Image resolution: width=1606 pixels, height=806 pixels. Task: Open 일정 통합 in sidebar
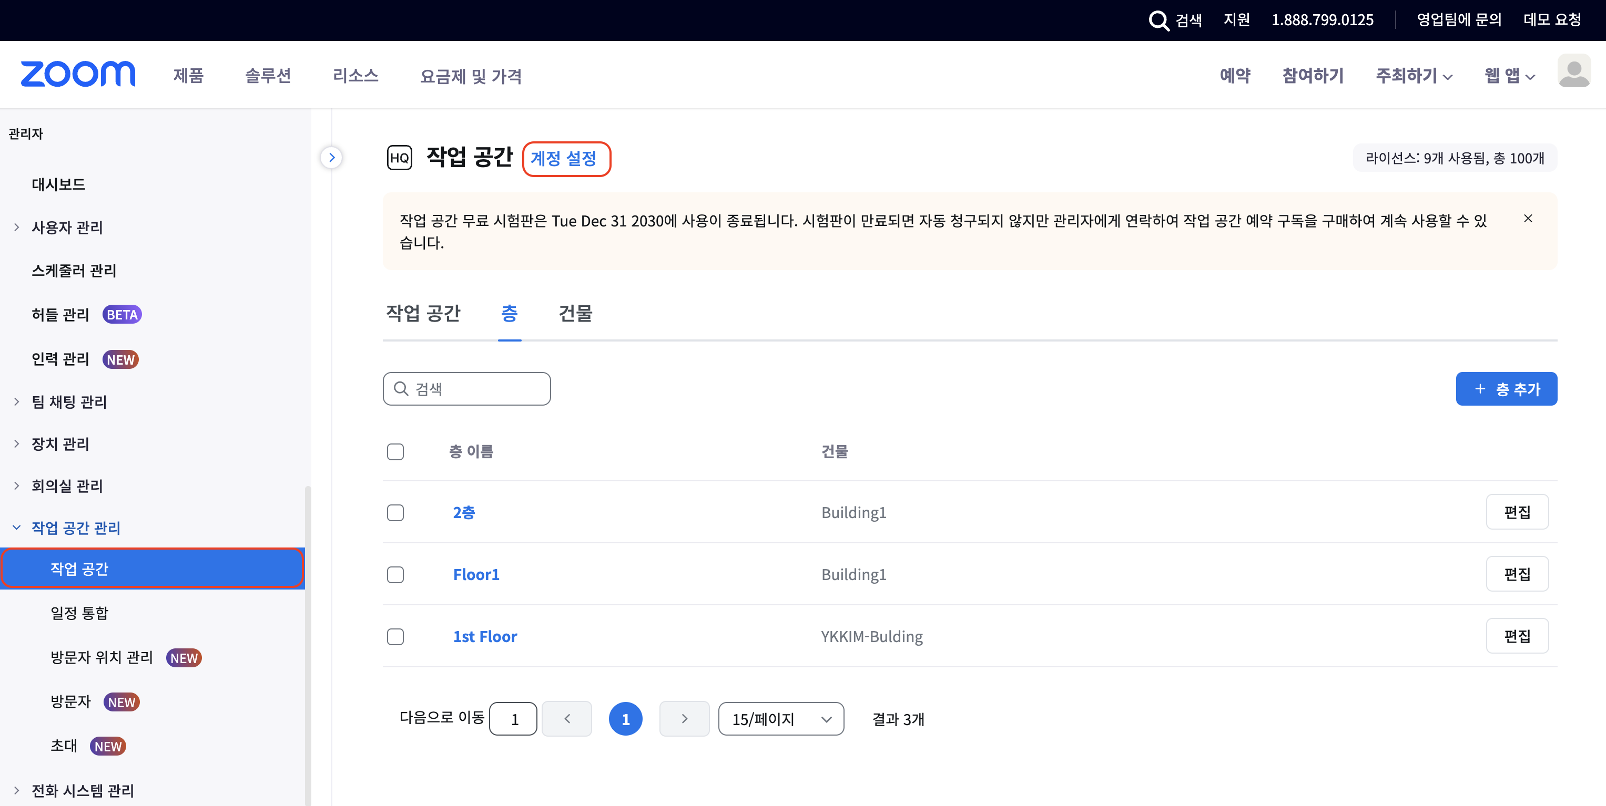(x=79, y=613)
